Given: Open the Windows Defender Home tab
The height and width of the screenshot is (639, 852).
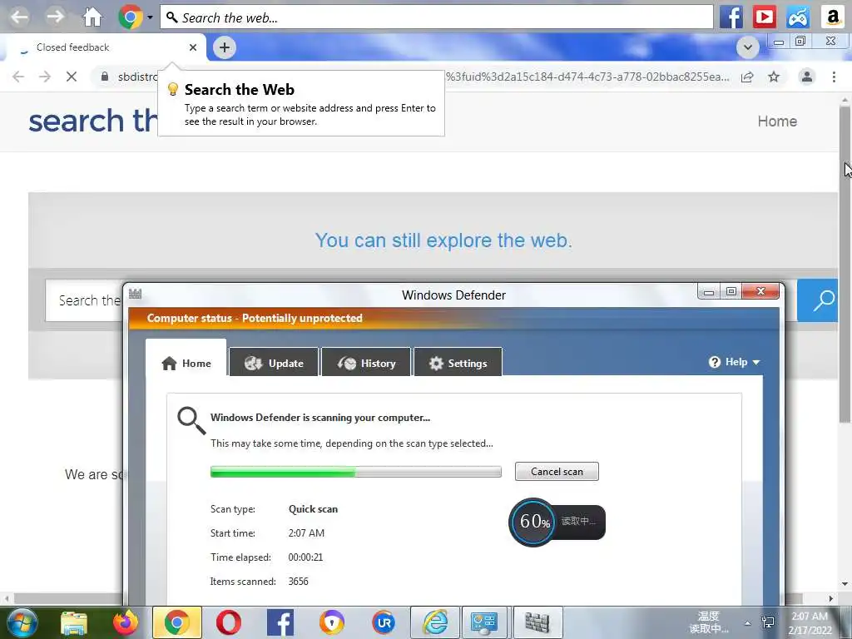Looking at the screenshot, I should [186, 363].
